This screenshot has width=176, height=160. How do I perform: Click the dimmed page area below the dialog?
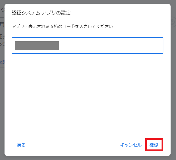point(88,158)
